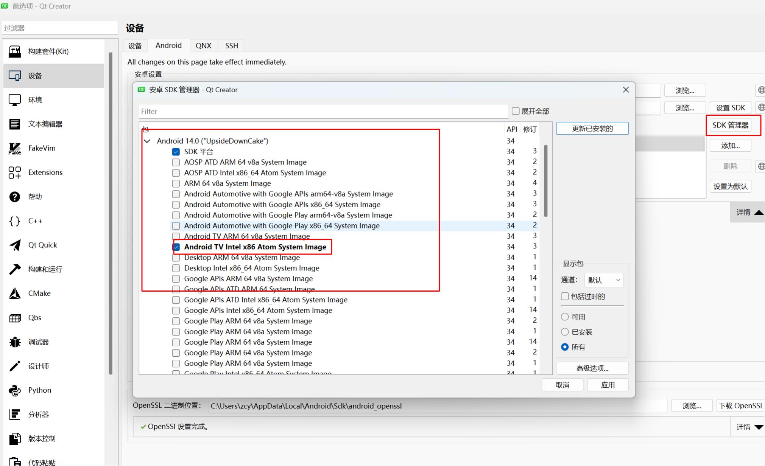This screenshot has height=466, width=765.
Task: Select the Qbs settings icon
Action: point(15,318)
